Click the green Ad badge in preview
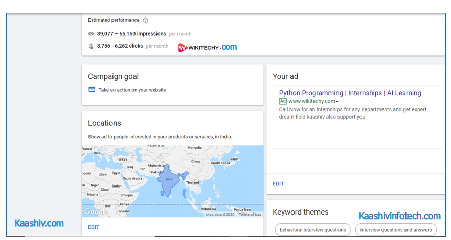This screenshot has height=240, width=451. [x=283, y=101]
